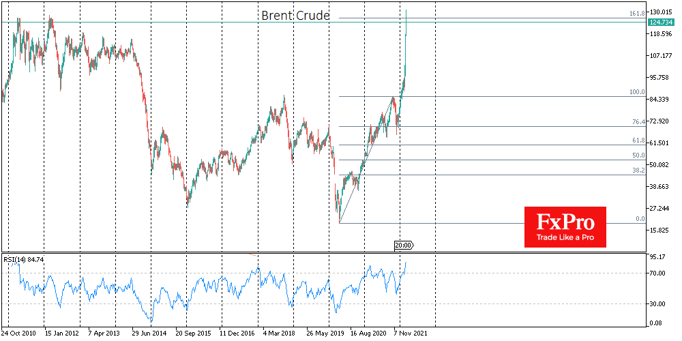
Task: Select the 50.0 Fibonacci retracement label
Action: pyautogui.click(x=637, y=156)
